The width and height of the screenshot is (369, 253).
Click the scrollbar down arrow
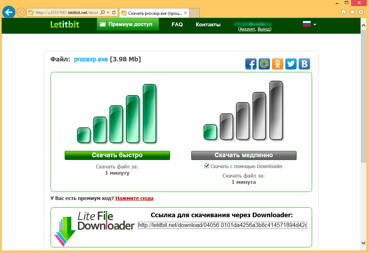(x=364, y=243)
